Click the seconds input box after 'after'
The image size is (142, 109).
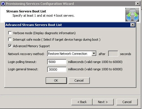pyautogui.click(x=113, y=54)
